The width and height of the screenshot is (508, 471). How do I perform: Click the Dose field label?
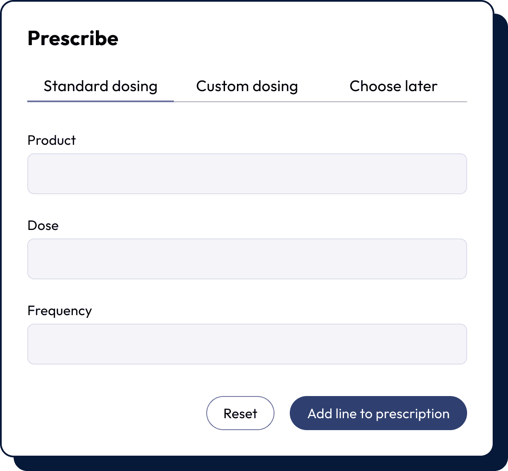[x=43, y=226]
